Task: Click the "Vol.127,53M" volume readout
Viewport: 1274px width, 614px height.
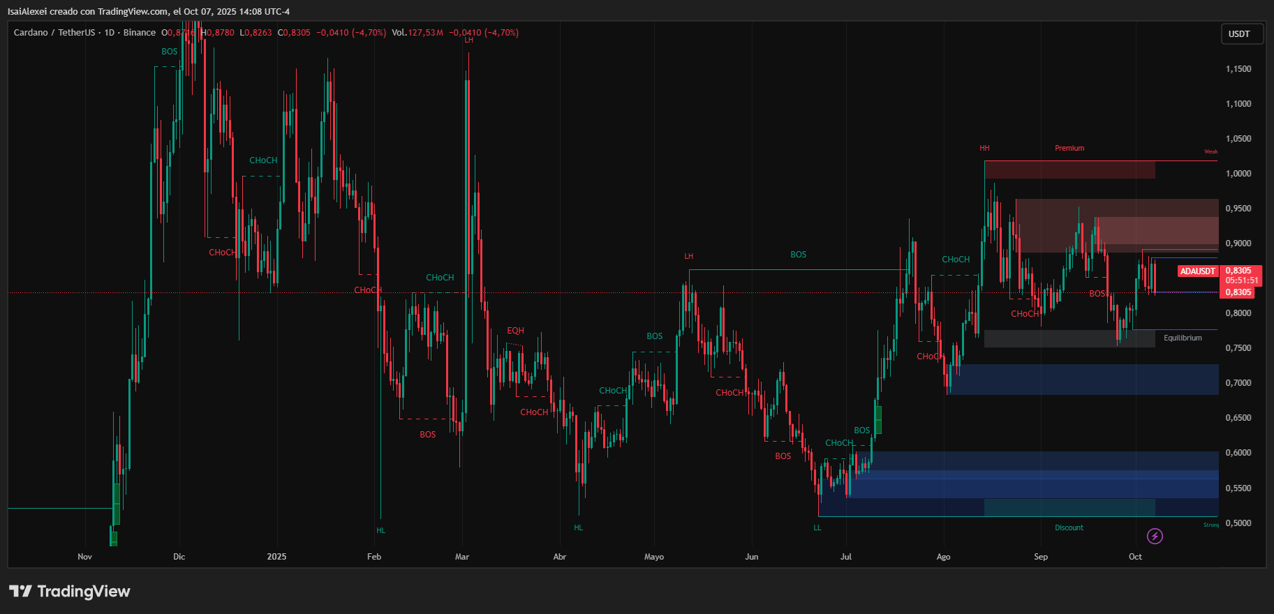Action: [417, 33]
